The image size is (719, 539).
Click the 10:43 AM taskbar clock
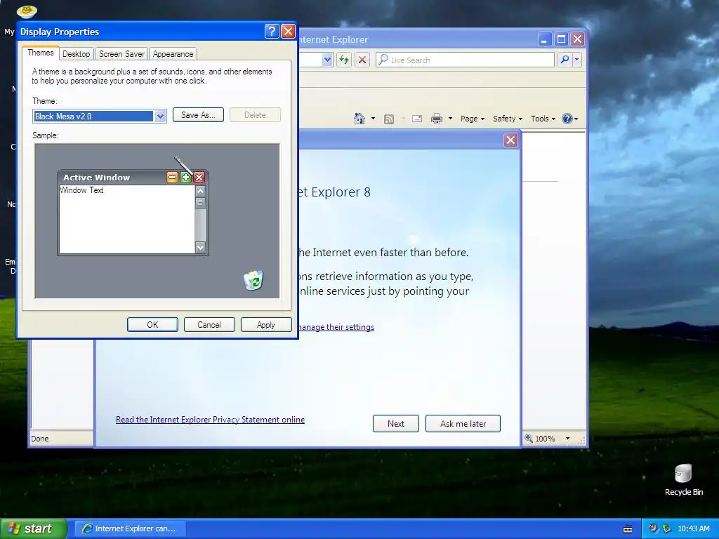coord(693,528)
